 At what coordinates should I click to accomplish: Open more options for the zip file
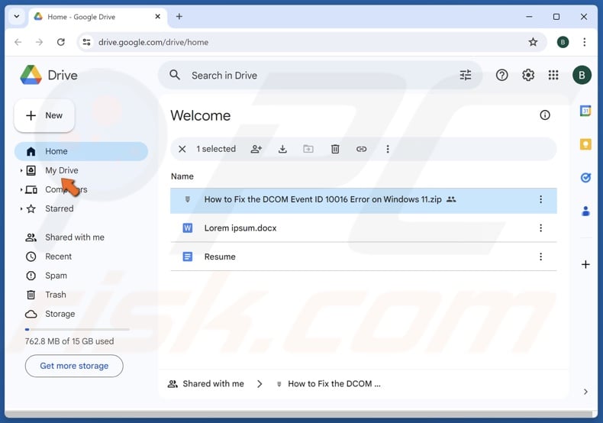pos(540,199)
